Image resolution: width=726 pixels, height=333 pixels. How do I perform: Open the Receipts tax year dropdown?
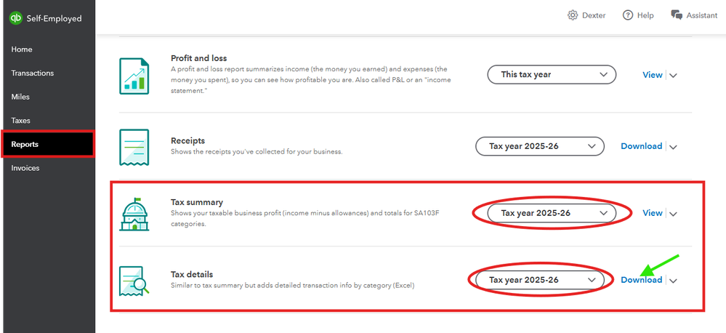click(539, 146)
